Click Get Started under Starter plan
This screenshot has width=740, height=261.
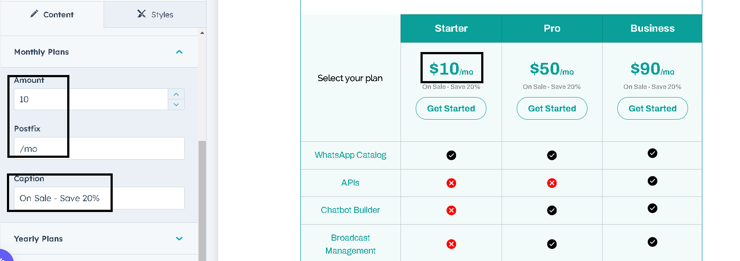click(x=451, y=108)
